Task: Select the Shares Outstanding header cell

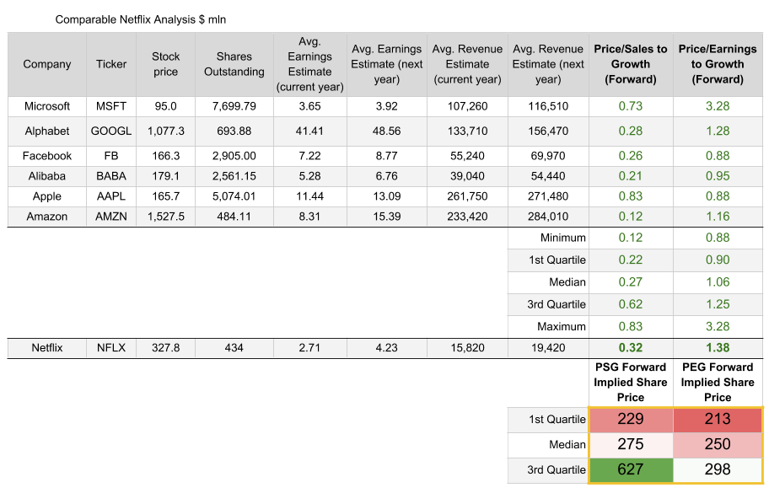Action: point(234,64)
